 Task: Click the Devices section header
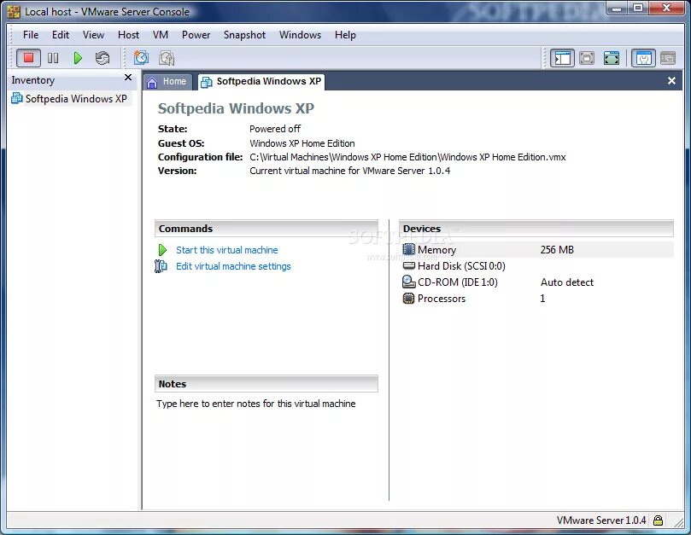536,229
